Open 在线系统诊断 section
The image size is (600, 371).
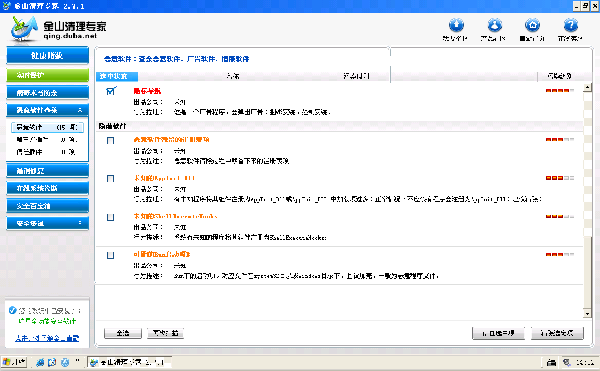pos(47,188)
